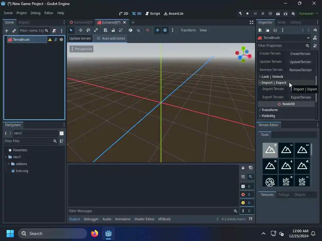Click the RemoveTerrain button
This screenshot has width=322, height=241.
click(300, 70)
